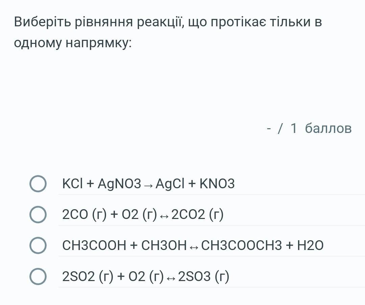Pick the CH3COOH + CH3OH radio button
This screenshot has width=365, height=305.
(38, 245)
